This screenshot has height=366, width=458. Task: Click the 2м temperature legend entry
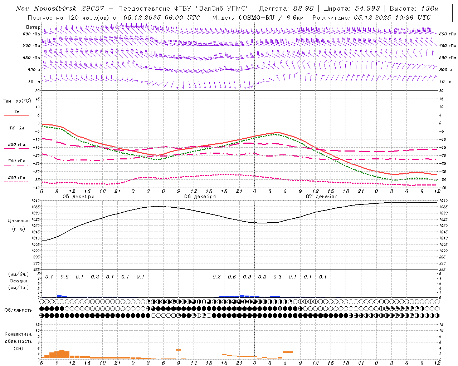click(17, 112)
